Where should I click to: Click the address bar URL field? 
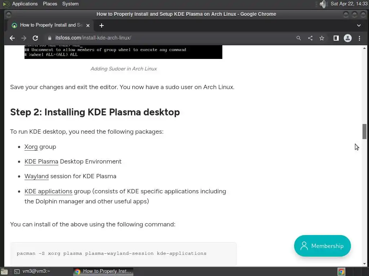pos(169,38)
